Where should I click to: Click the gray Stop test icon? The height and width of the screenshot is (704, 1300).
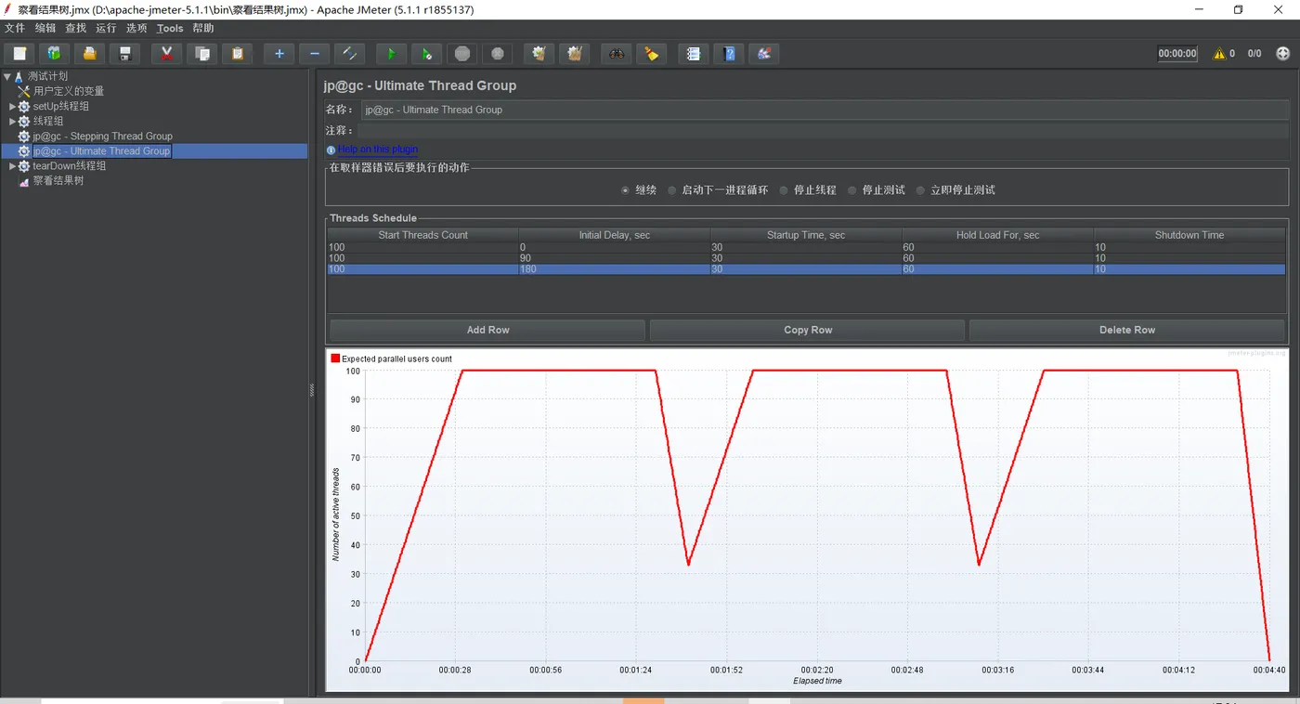pos(461,54)
